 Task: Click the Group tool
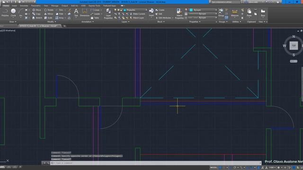[221, 13]
